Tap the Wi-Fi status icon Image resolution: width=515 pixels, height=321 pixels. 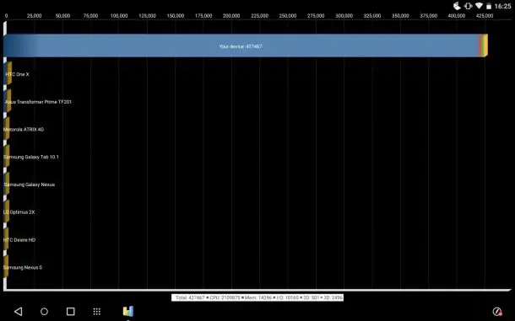479,6
